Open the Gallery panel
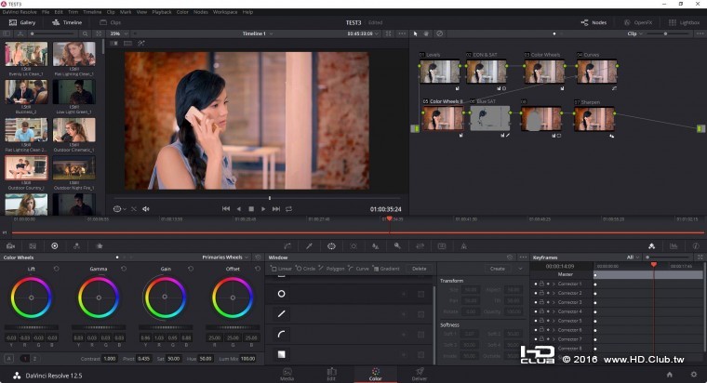 pos(22,21)
